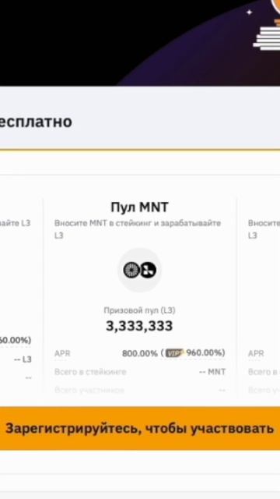The image size is (280, 499).
Task: Click the 'Призовой пул (L3)' label
Action: pos(139,310)
